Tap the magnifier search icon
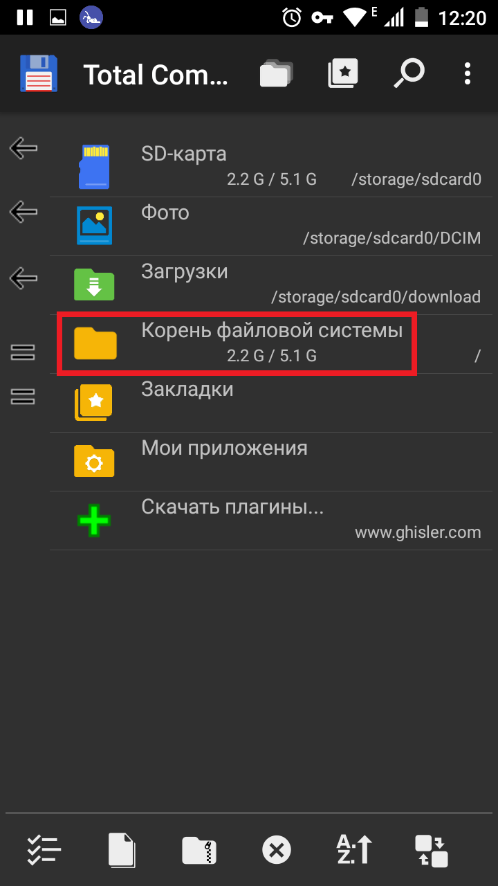 409,73
